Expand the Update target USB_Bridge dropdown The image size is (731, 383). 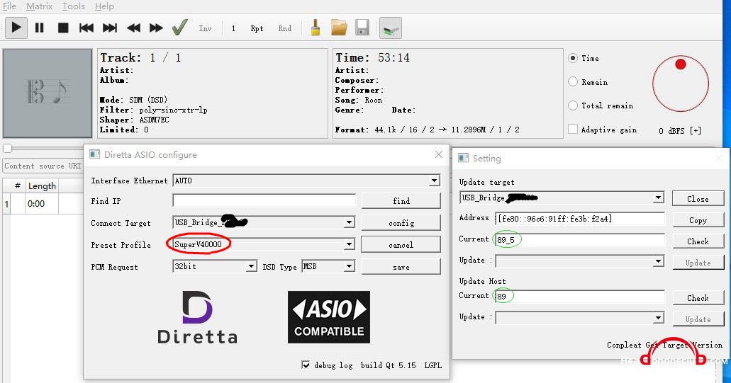[658, 198]
